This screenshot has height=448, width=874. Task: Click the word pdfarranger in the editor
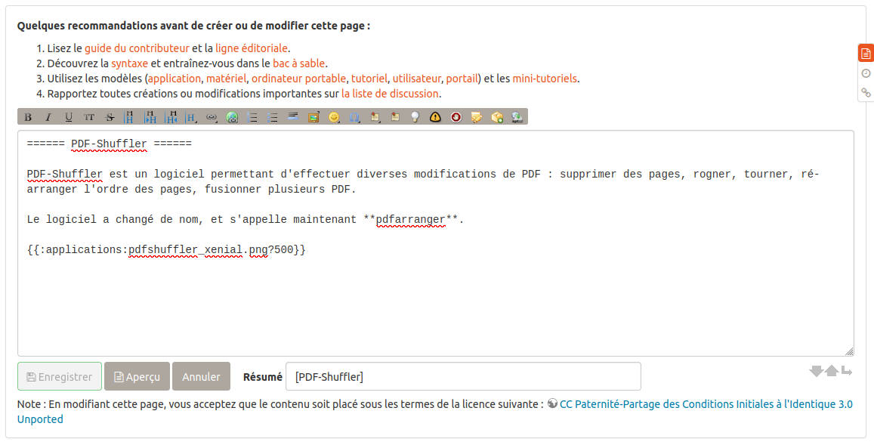tap(411, 220)
